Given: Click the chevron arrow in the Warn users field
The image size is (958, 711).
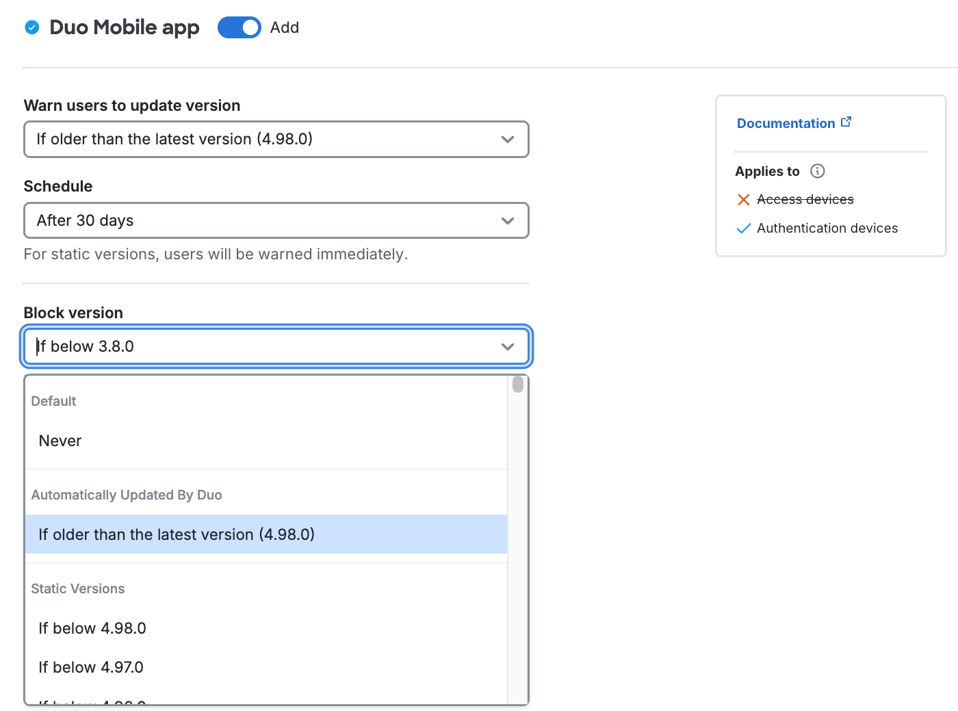Looking at the screenshot, I should [507, 139].
